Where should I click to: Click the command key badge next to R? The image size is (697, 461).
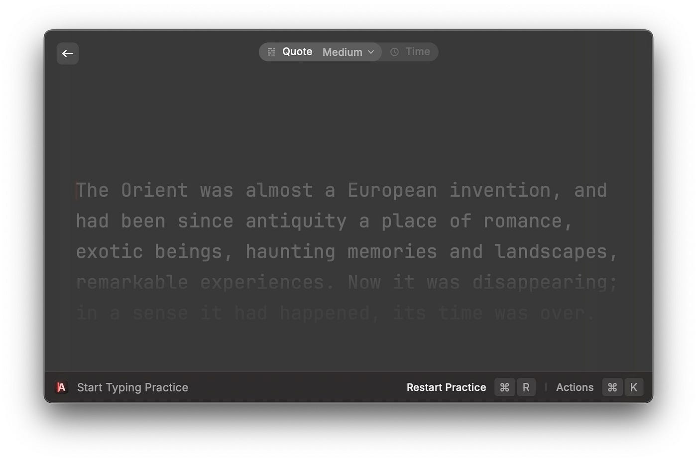tap(504, 387)
